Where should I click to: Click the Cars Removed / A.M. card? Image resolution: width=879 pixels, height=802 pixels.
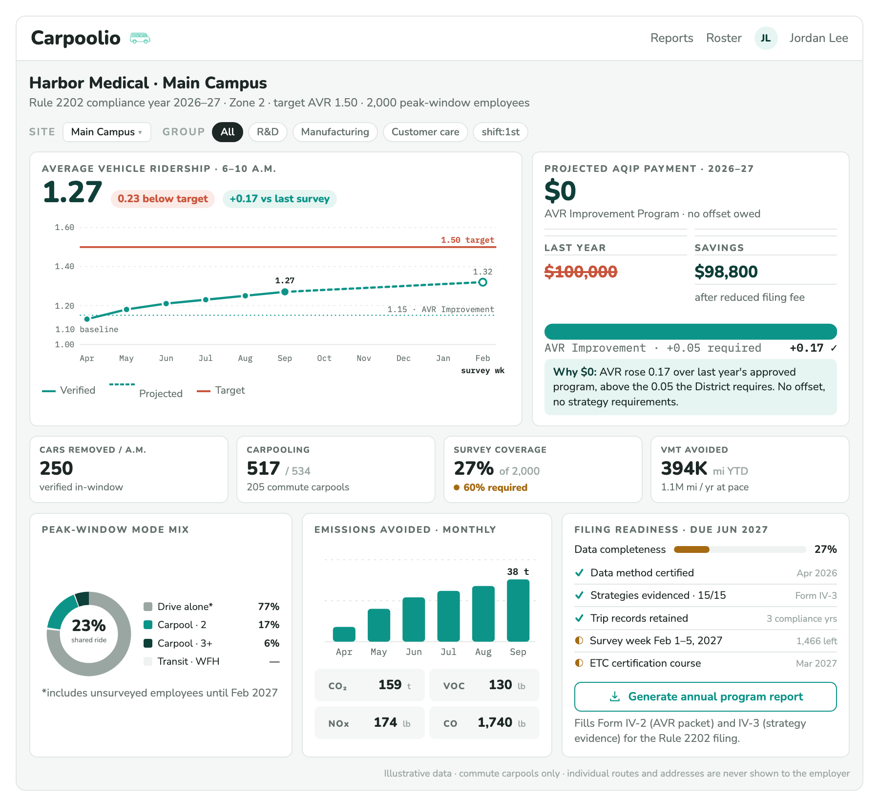coord(129,469)
